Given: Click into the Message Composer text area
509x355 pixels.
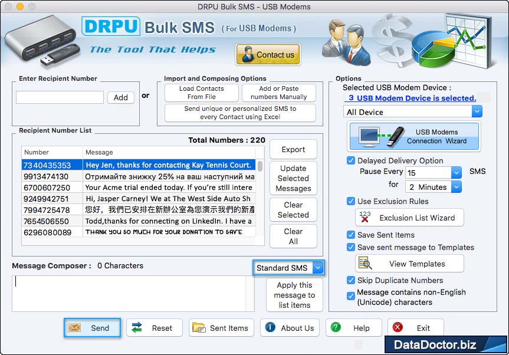Looking at the screenshot, I should click(x=133, y=293).
